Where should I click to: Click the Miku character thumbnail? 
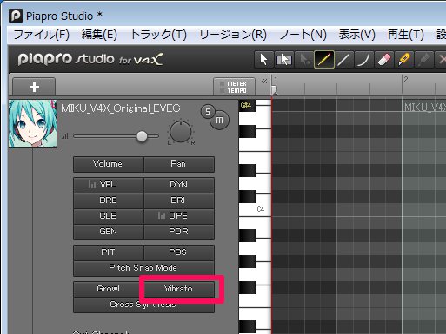[33, 124]
